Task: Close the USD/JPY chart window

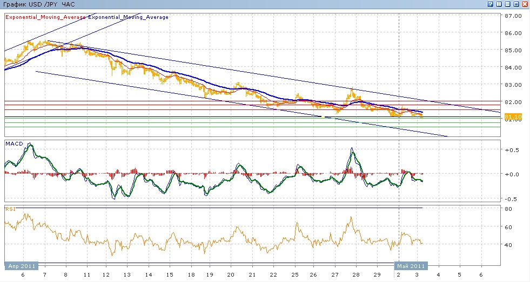Action: point(525,4)
